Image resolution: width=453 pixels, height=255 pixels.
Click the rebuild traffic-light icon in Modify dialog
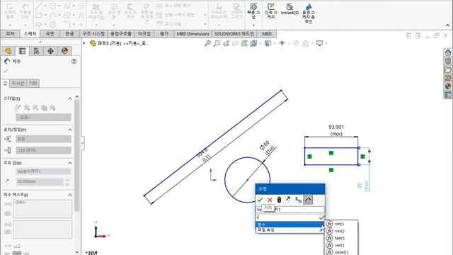coord(279,200)
